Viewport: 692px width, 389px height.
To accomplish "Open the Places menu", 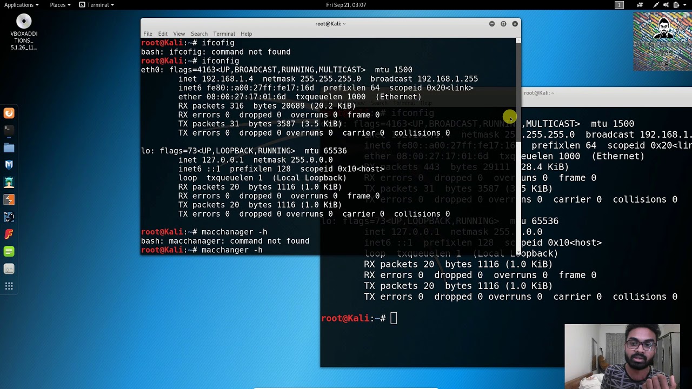I will tap(60, 5).
